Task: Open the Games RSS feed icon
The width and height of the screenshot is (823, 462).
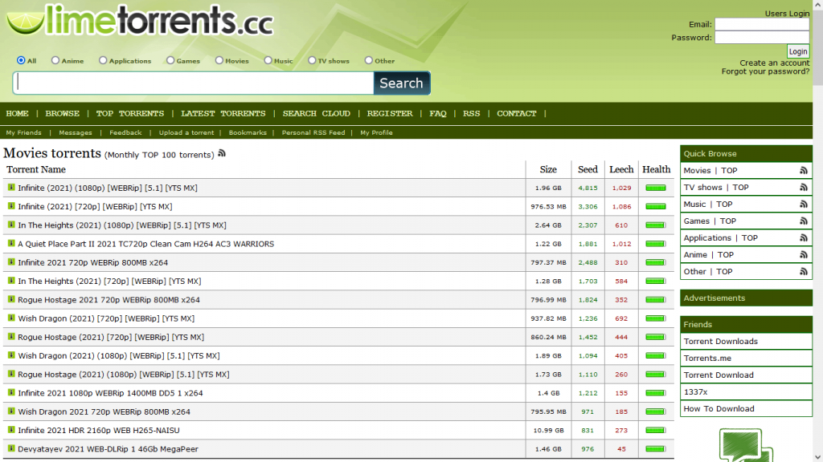Action: click(803, 221)
